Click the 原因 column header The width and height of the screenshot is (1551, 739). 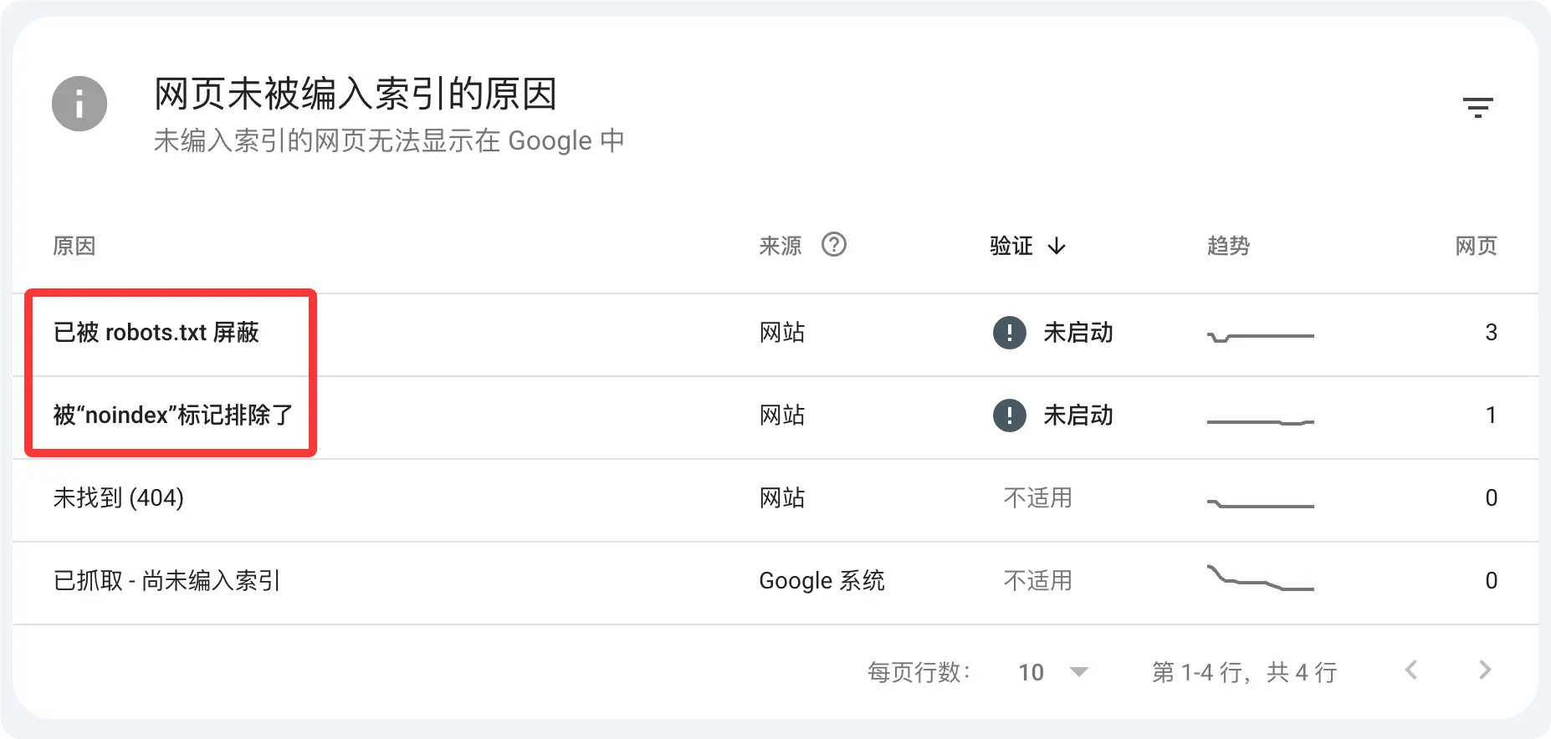point(74,246)
